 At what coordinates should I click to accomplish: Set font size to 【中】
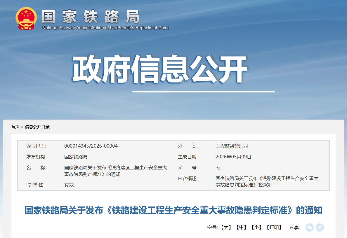(242, 228)
